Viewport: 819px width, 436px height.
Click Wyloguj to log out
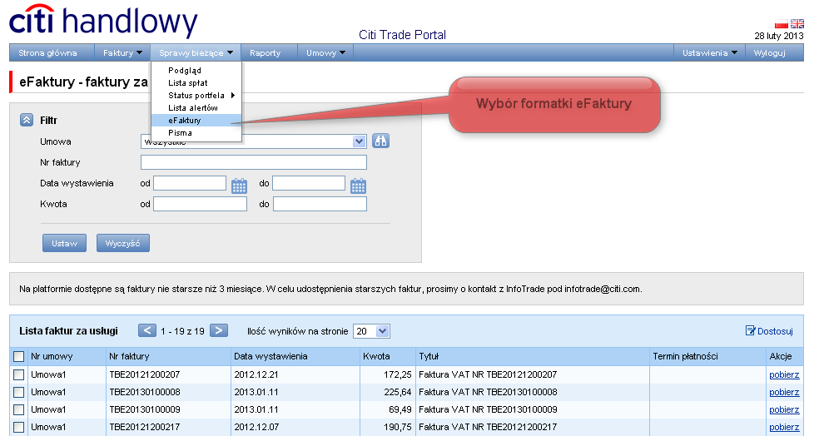[x=769, y=52]
